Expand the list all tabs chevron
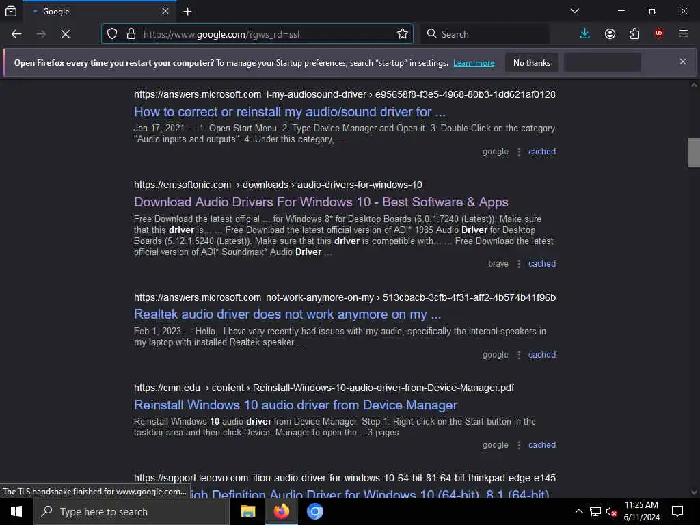 point(574,11)
